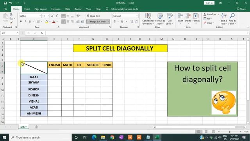The height and width of the screenshot is (141, 250).
Task: Open the Calibri font name dropdown
Action: click(x=40, y=16)
